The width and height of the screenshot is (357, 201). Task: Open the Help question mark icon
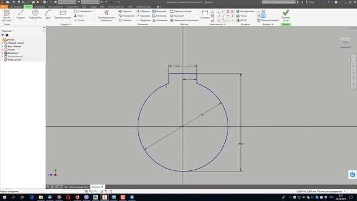tap(336, 2)
